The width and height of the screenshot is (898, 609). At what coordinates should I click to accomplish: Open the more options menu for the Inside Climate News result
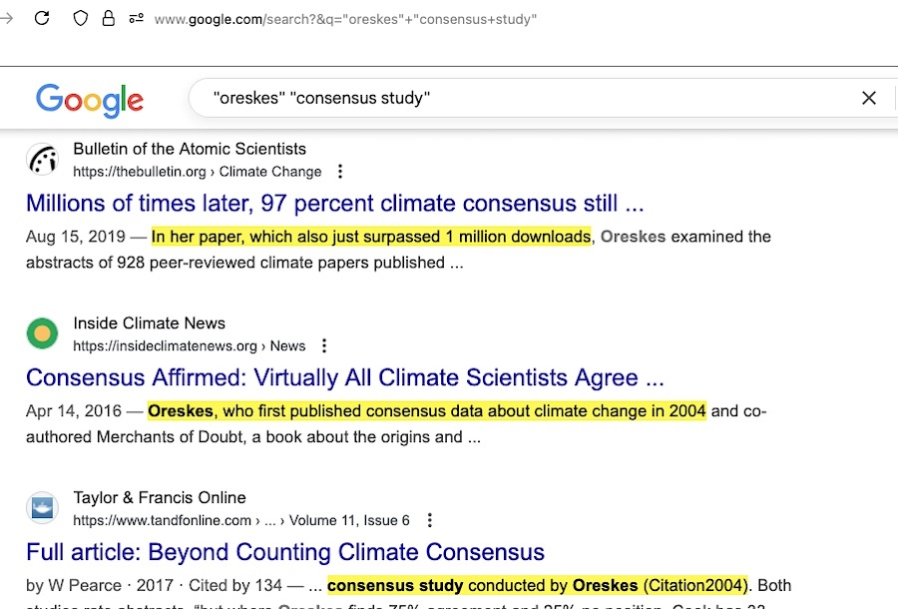point(324,345)
